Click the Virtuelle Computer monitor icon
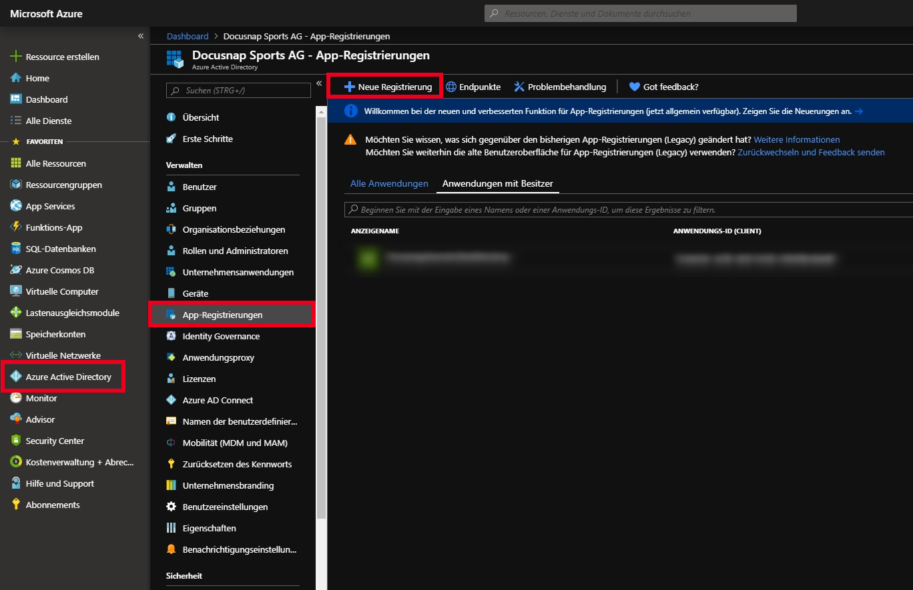This screenshot has height=590, width=913. (x=16, y=291)
